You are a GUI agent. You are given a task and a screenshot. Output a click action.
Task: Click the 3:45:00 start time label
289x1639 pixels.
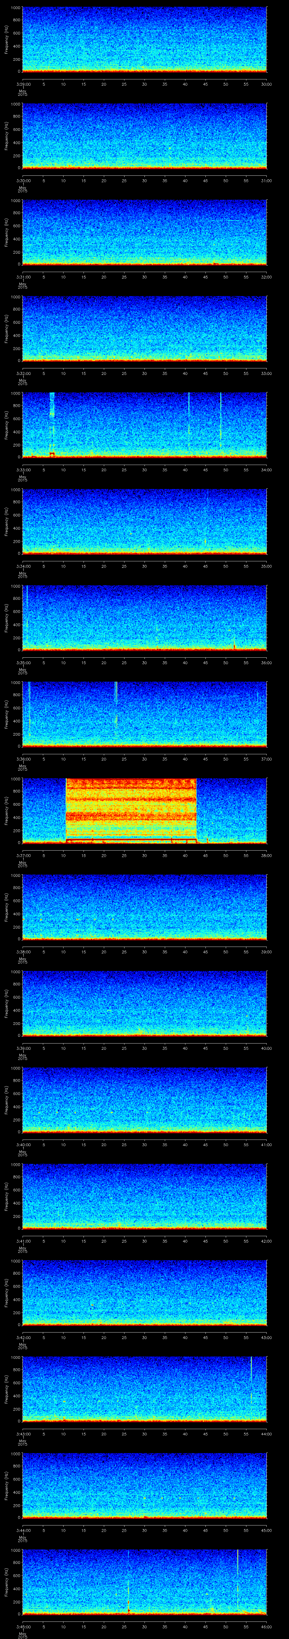(x=23, y=1626)
